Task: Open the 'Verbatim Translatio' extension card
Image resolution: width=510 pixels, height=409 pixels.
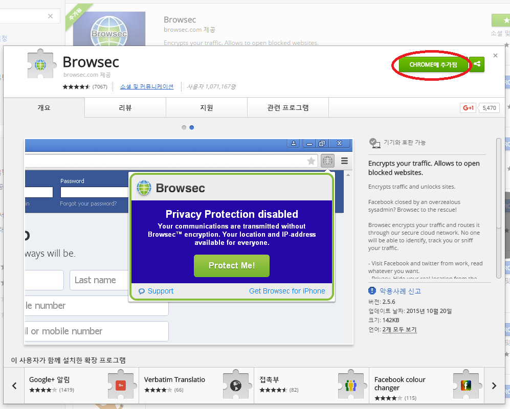Action: pyautogui.click(x=196, y=385)
